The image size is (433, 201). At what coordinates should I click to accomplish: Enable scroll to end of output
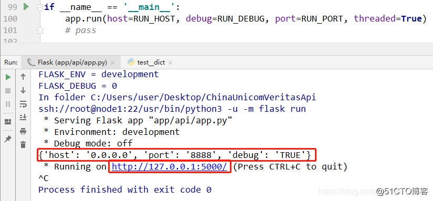[23, 118]
